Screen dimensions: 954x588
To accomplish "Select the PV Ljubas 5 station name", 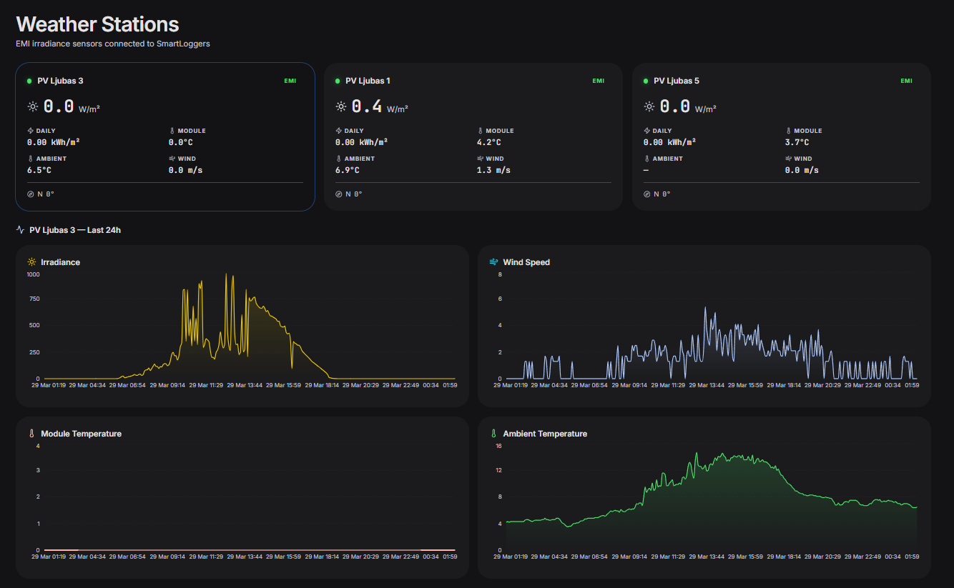I will pyautogui.click(x=677, y=81).
